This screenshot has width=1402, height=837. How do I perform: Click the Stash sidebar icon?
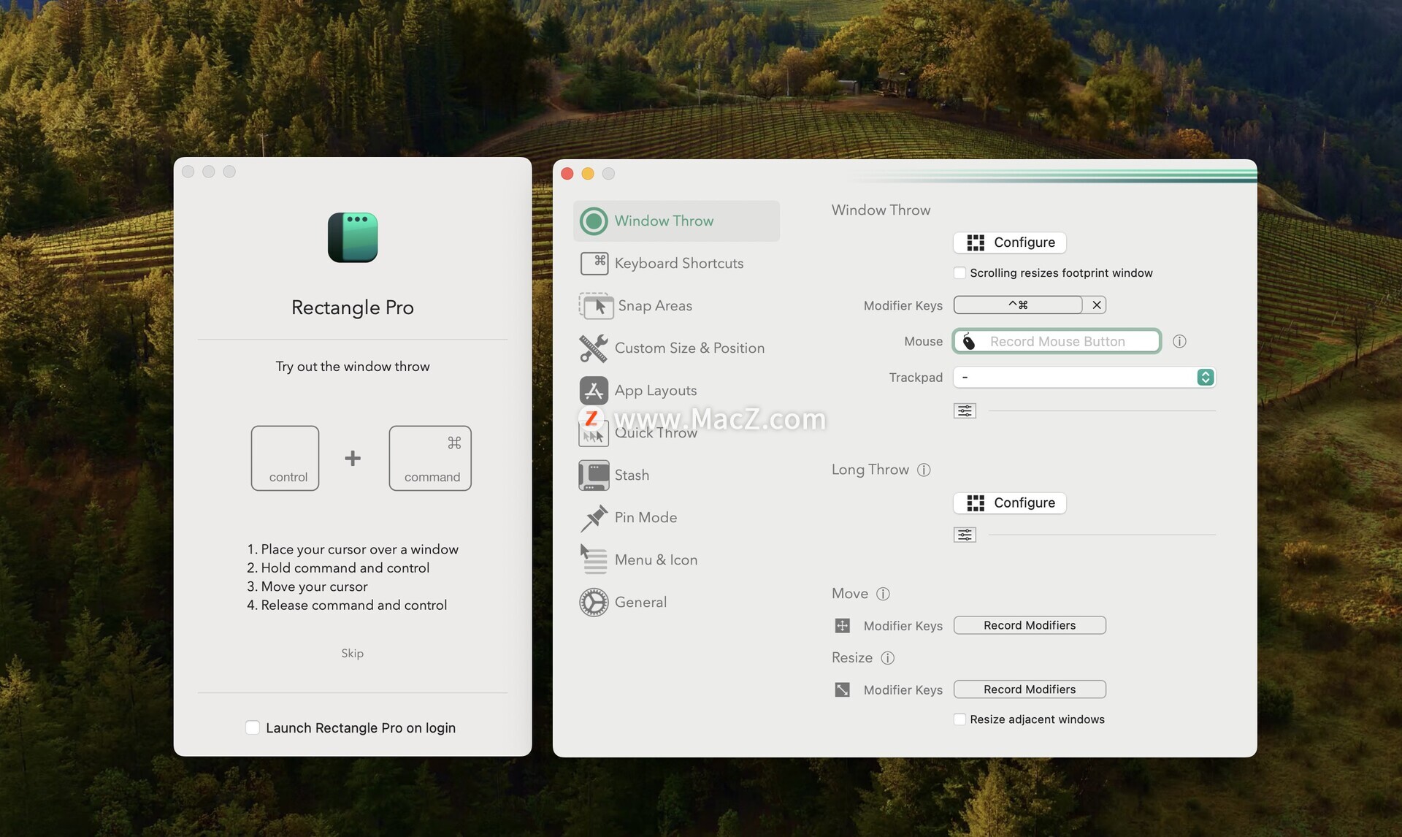point(594,475)
